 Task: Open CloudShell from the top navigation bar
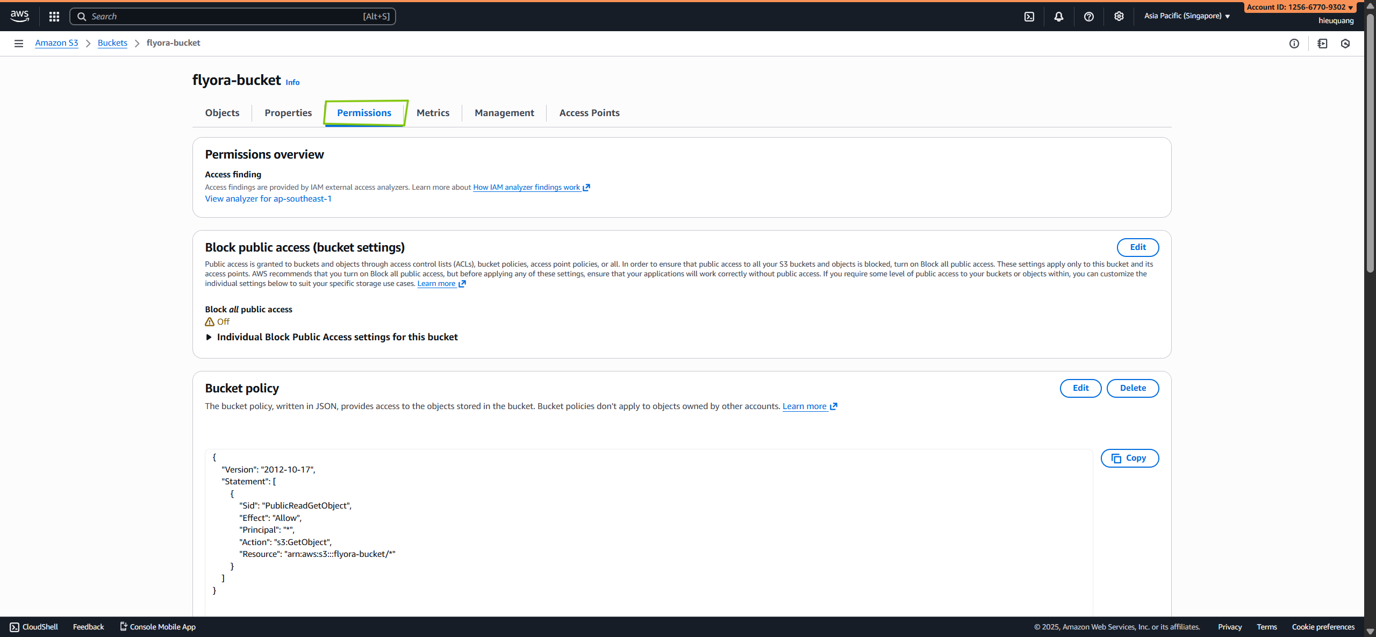1030,16
